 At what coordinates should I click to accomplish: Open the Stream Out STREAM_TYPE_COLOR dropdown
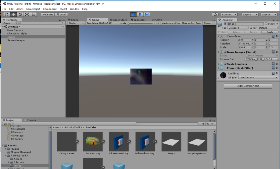[x=262, y=59]
